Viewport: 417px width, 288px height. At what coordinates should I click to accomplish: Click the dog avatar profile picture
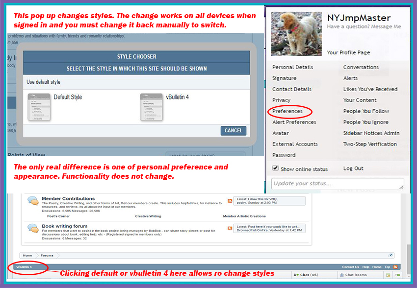pyautogui.click(x=297, y=34)
